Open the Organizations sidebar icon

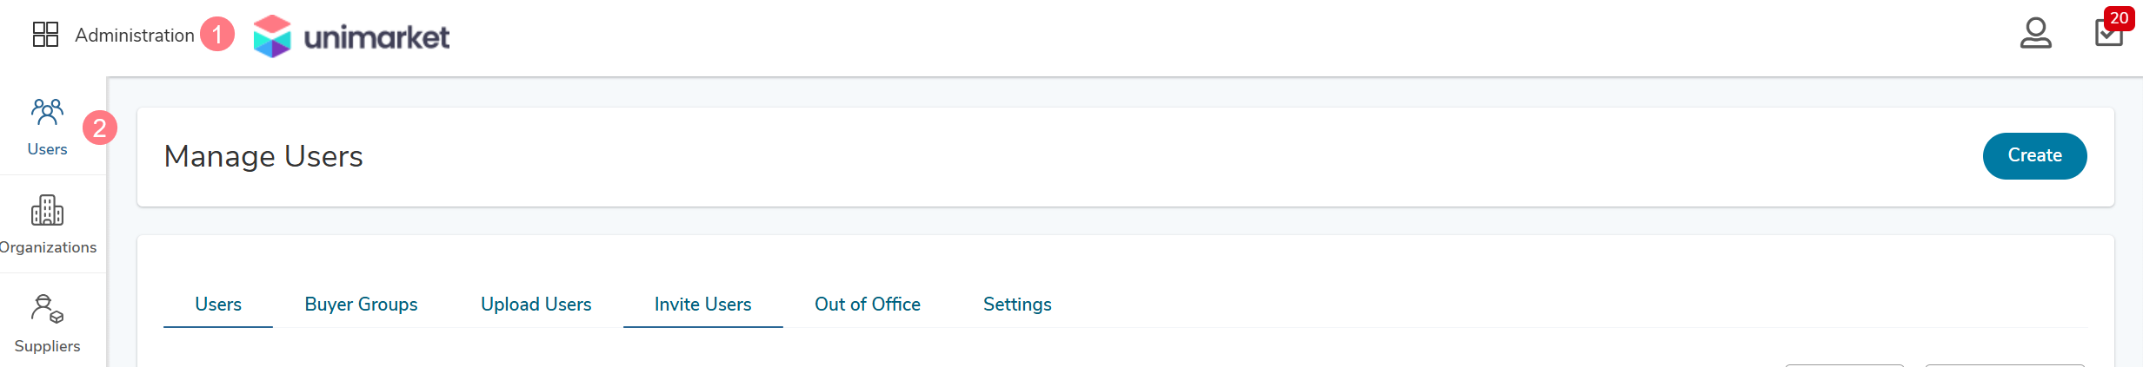pos(47,225)
